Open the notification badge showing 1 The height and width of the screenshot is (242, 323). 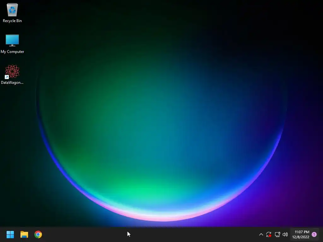point(314,234)
